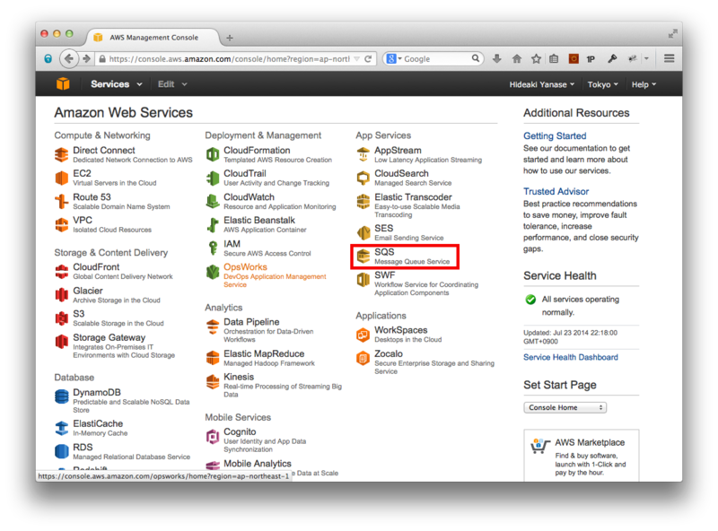
Task: Open the Tokyo region selector
Action: point(602,84)
